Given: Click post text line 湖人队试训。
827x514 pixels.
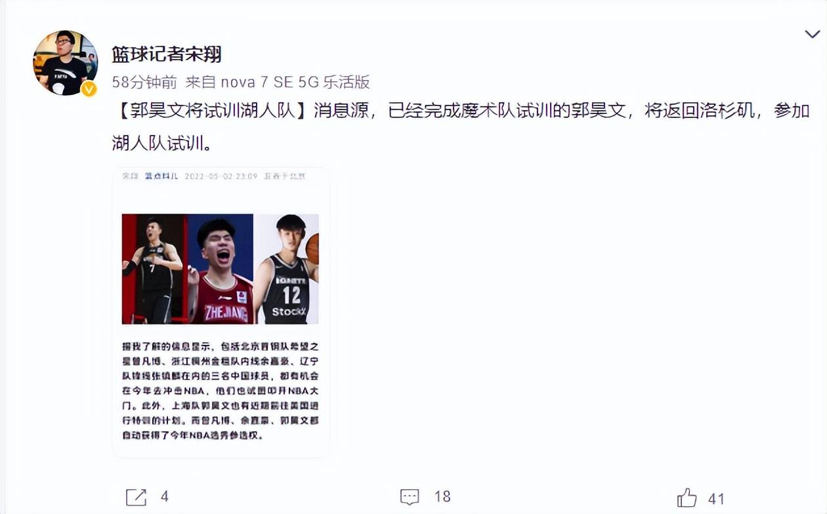Looking at the screenshot, I should (163, 142).
